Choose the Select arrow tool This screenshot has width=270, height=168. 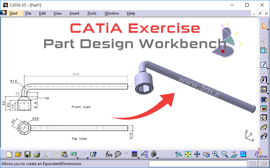[x=264, y=26]
